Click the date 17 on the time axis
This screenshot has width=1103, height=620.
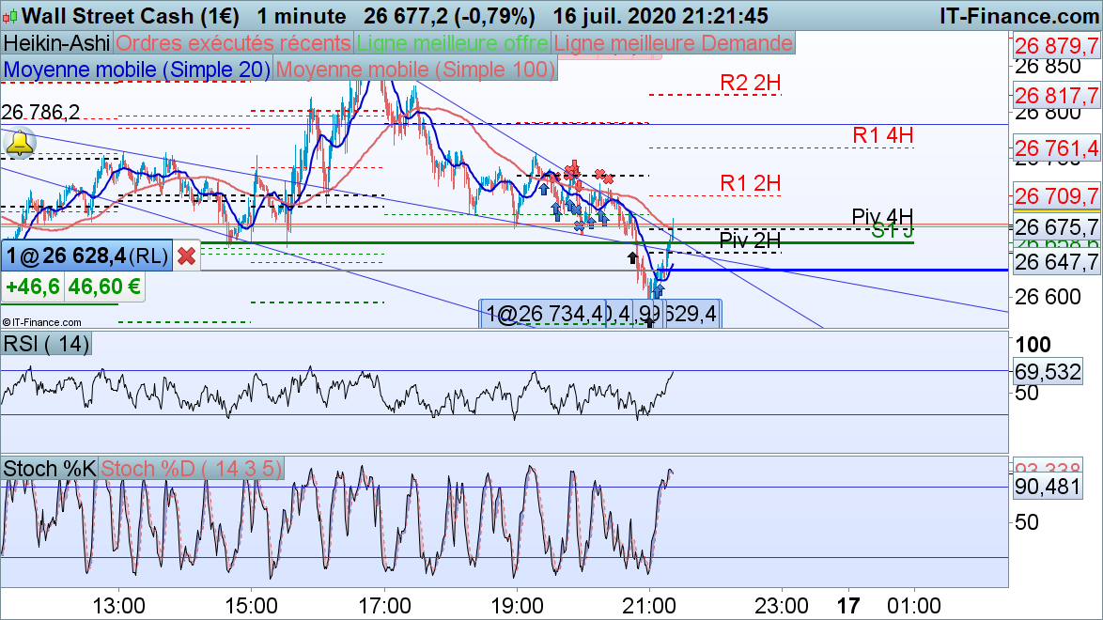[x=848, y=606]
